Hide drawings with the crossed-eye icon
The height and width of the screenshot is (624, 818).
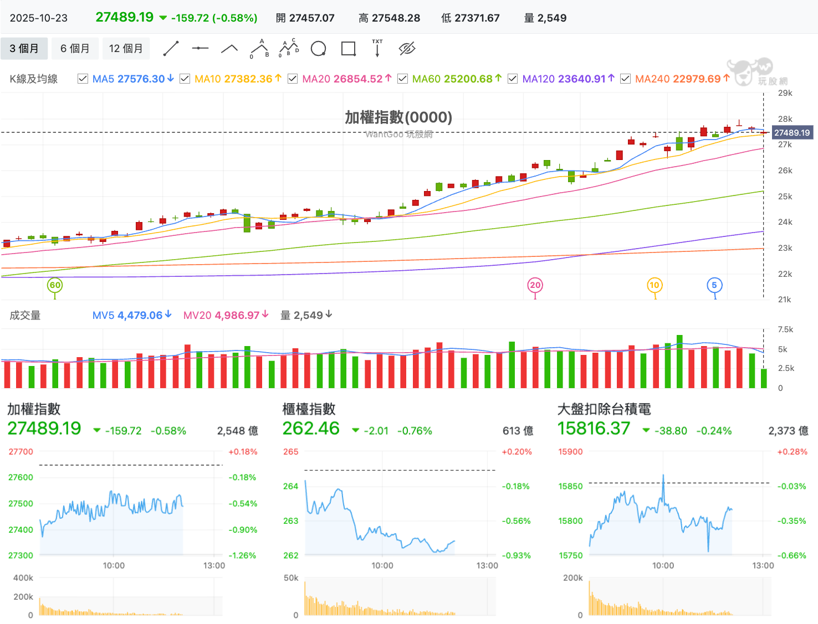407,49
